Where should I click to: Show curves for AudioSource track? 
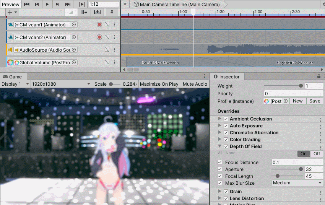point(107,50)
